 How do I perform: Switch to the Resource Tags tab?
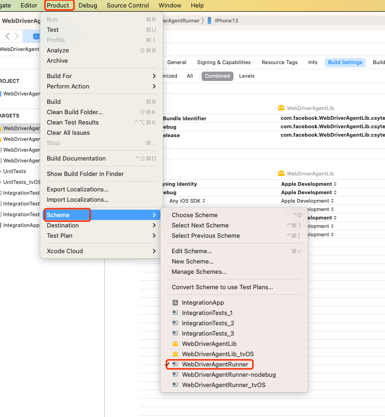click(x=279, y=62)
